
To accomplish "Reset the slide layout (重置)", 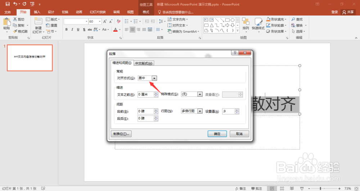I will pyautogui.click(x=51, y=25).
